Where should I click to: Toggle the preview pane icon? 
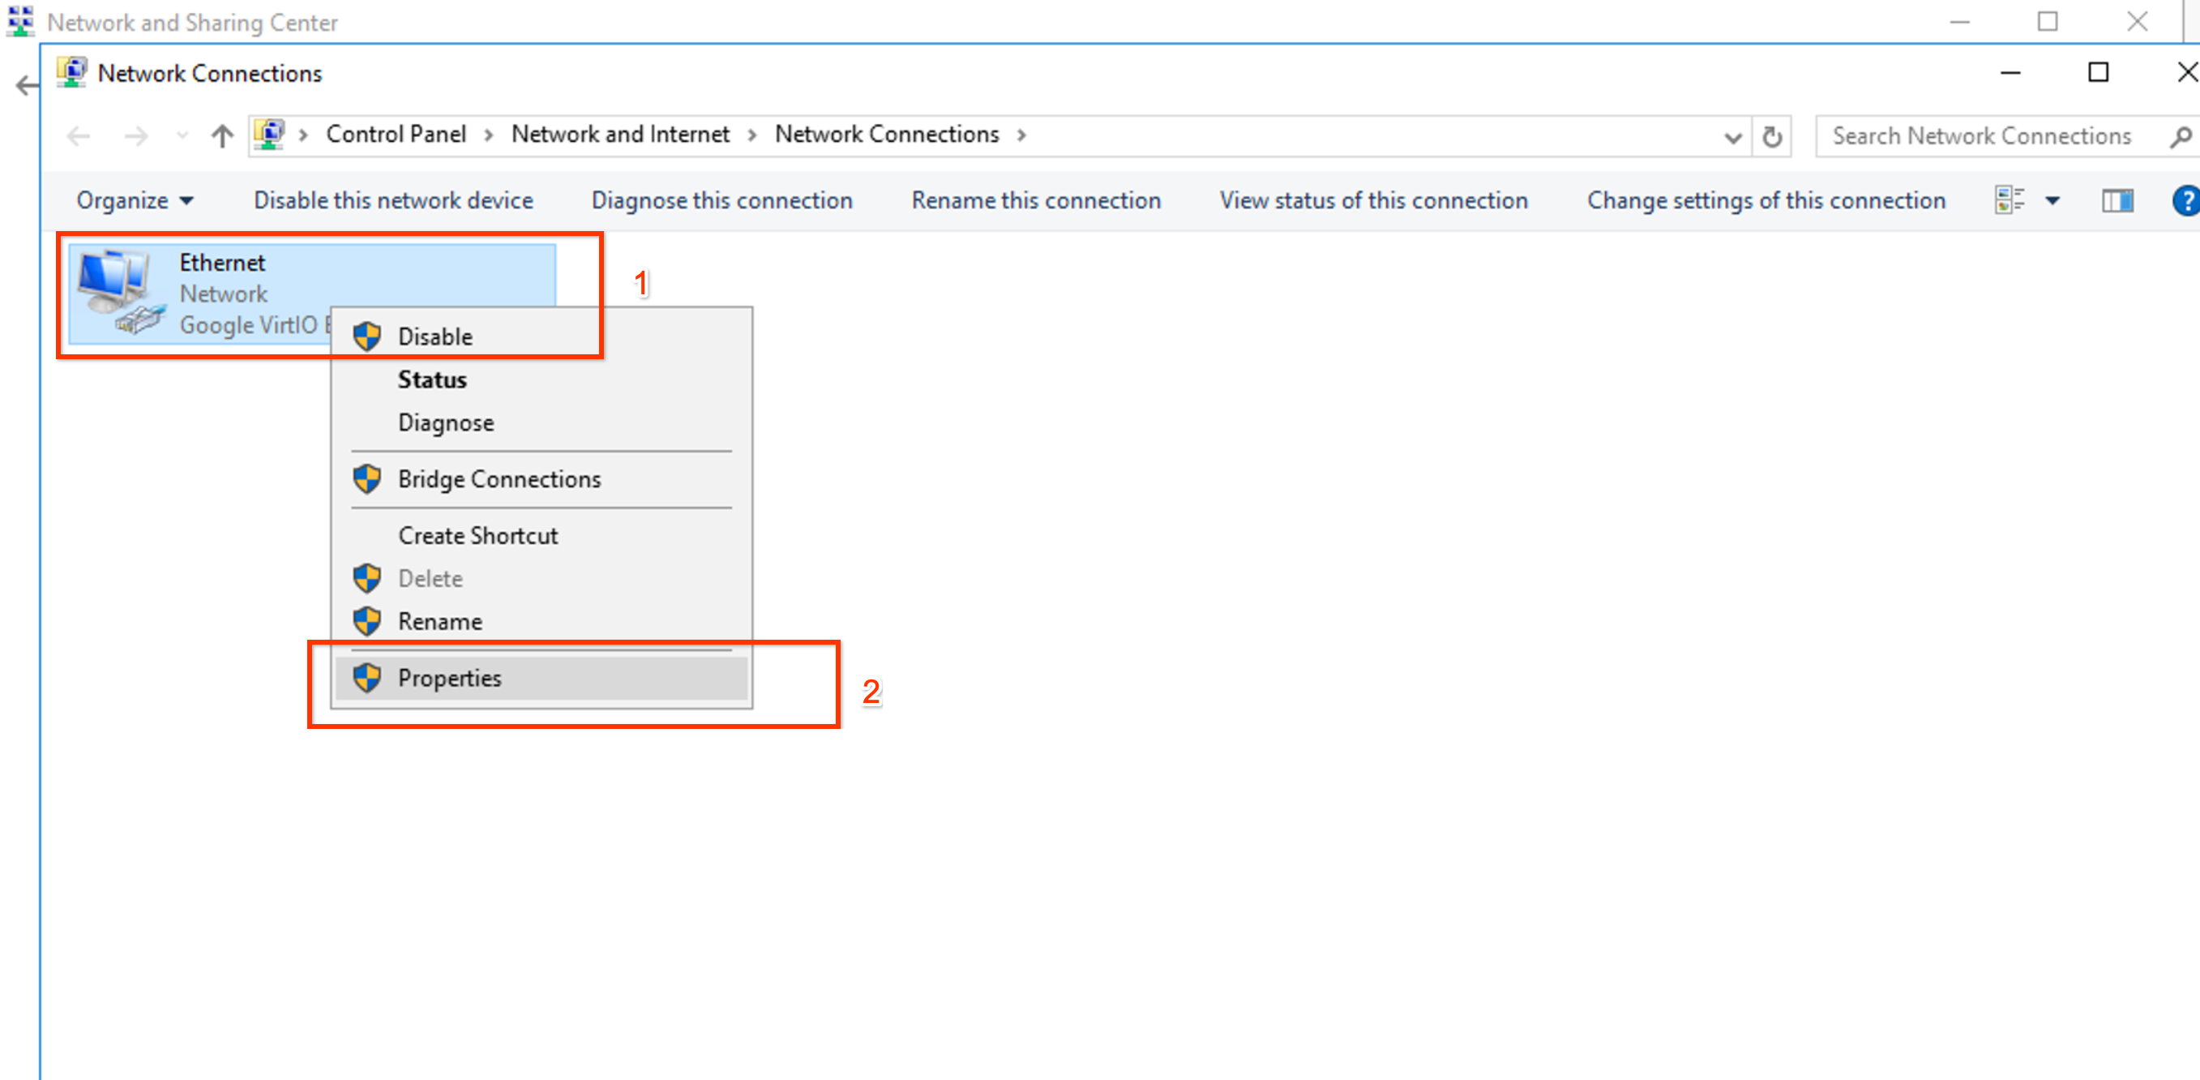(2117, 201)
